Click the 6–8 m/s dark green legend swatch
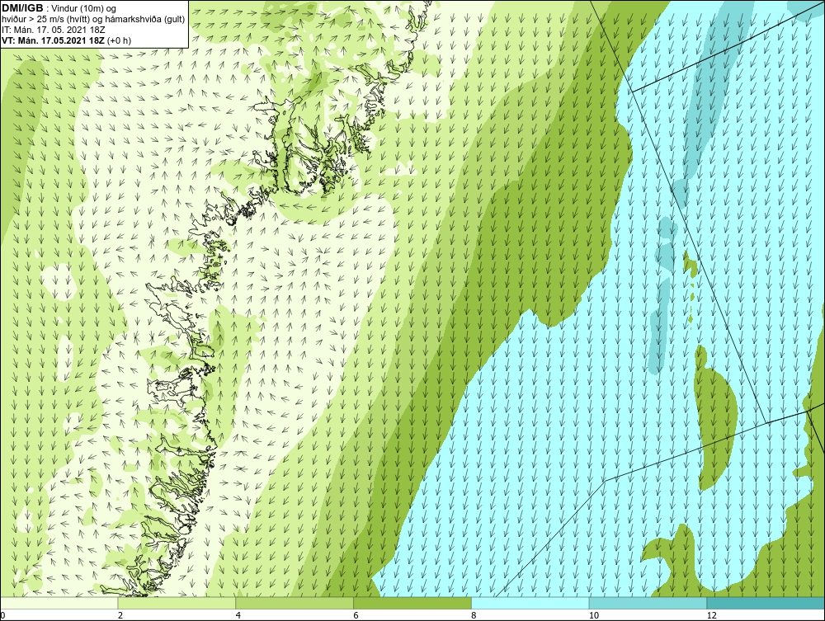 412,603
